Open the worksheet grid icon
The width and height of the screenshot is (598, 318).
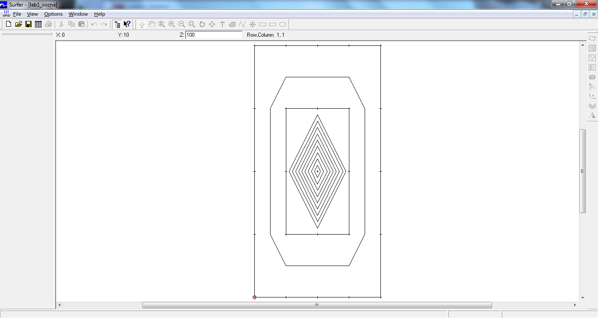(x=39, y=24)
